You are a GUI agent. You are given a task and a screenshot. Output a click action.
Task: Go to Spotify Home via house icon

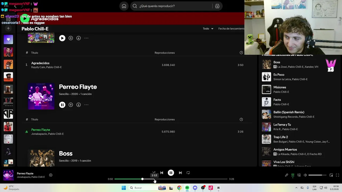click(124, 6)
